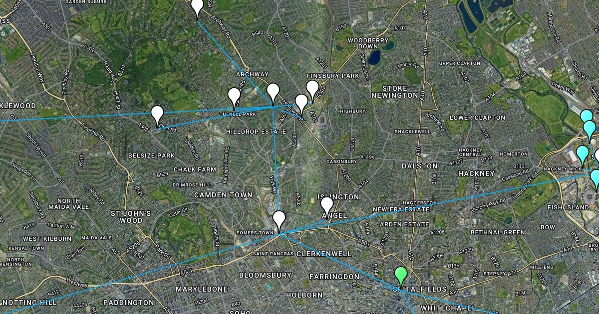Click the green marker at Spitalfields

401,277
